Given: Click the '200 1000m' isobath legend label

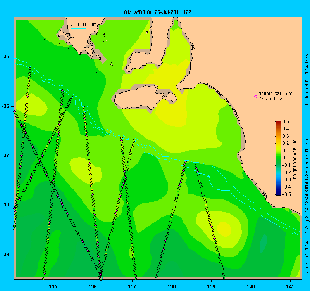Looking at the screenshot, I should click(84, 24).
